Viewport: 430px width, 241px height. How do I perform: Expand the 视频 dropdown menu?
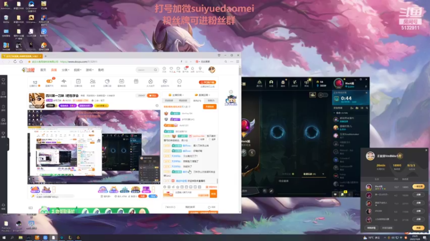point(77,70)
